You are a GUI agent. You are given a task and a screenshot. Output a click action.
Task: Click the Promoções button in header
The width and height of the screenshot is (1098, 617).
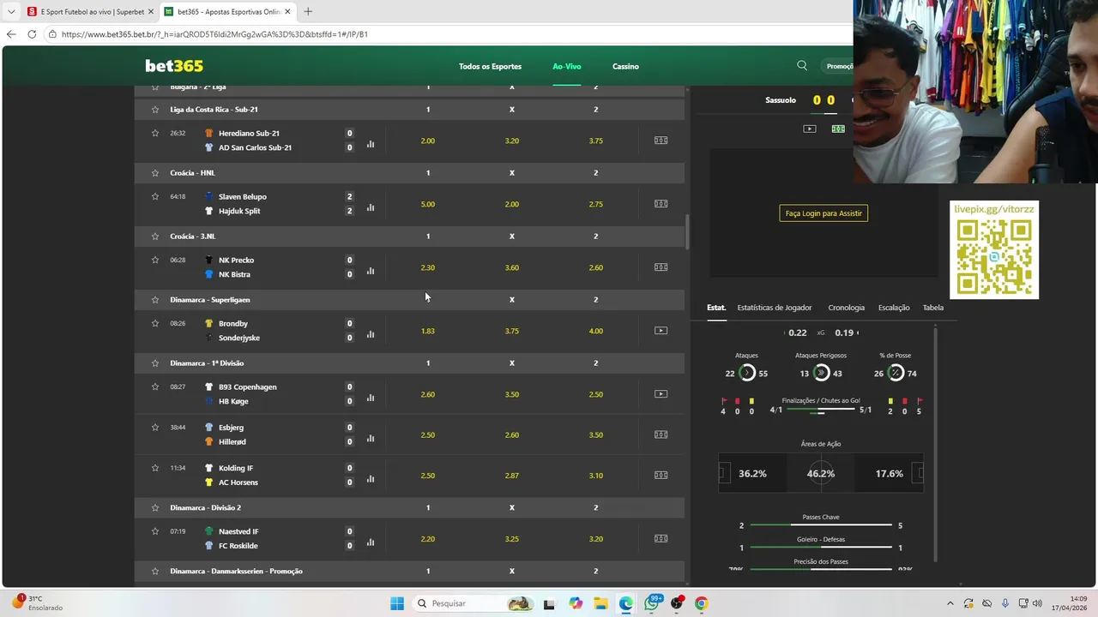(x=840, y=66)
